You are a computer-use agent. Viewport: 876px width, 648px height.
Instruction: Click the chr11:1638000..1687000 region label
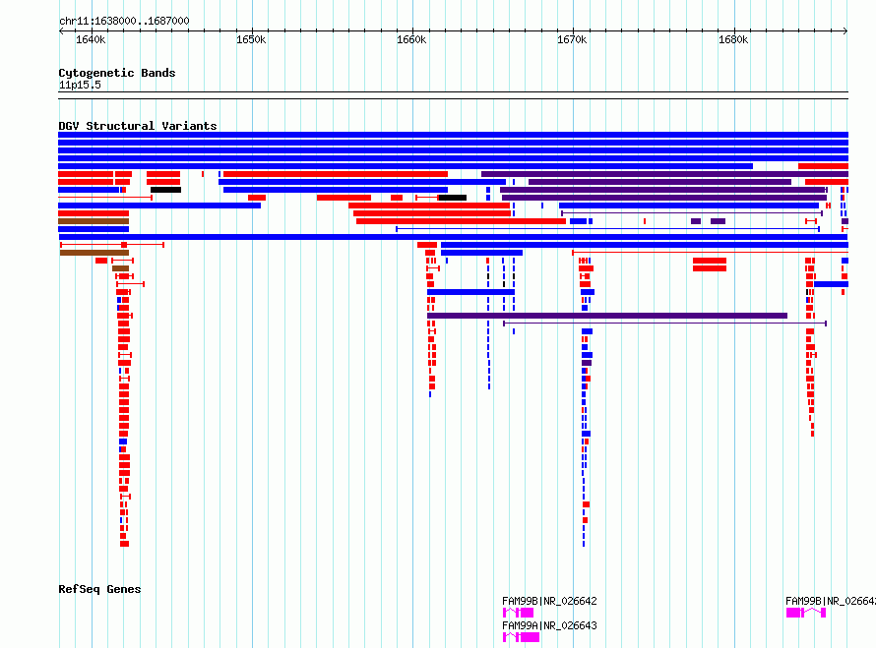coord(124,21)
